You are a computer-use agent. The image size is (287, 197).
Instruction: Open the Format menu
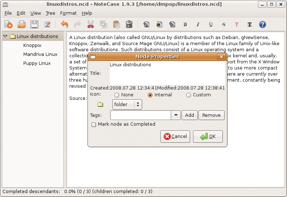pos(68,13)
